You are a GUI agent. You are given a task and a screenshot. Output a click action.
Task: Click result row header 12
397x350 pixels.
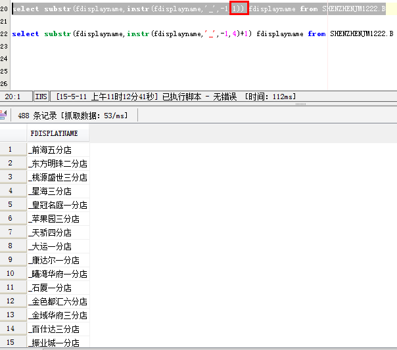(13, 301)
